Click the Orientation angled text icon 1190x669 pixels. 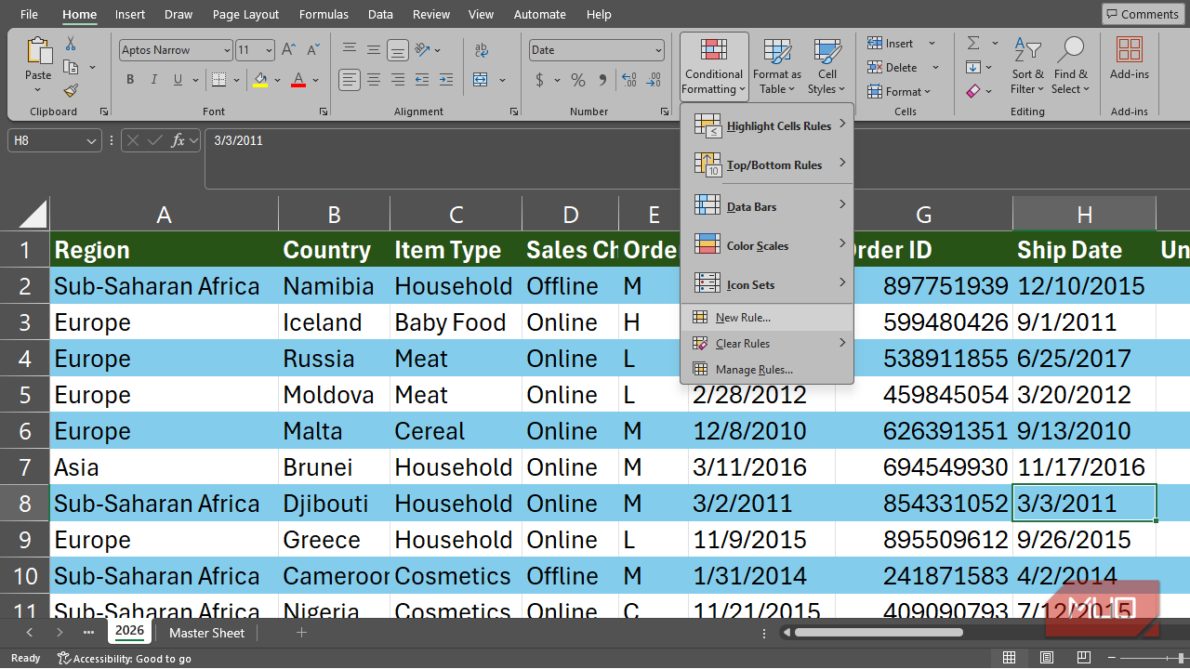tap(423, 50)
